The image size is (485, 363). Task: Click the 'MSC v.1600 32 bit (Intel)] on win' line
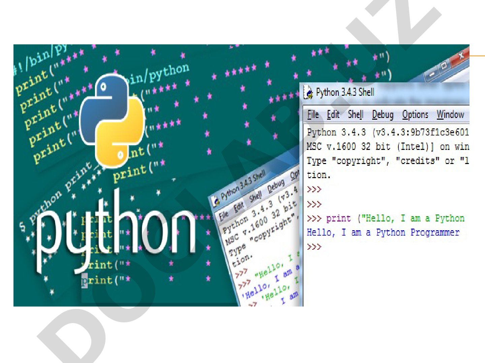click(388, 147)
